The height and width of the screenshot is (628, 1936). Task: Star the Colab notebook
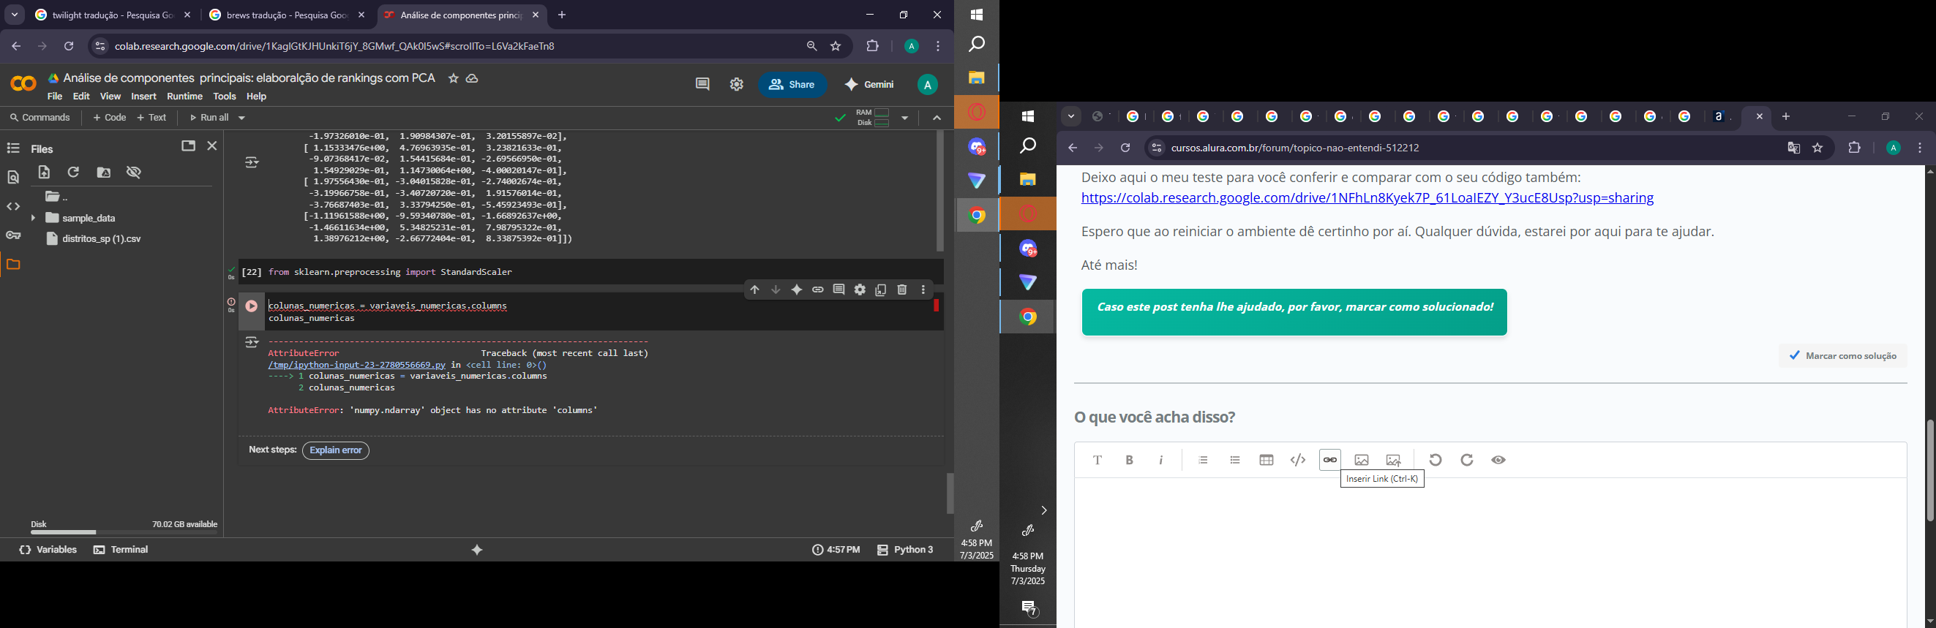coord(453,79)
